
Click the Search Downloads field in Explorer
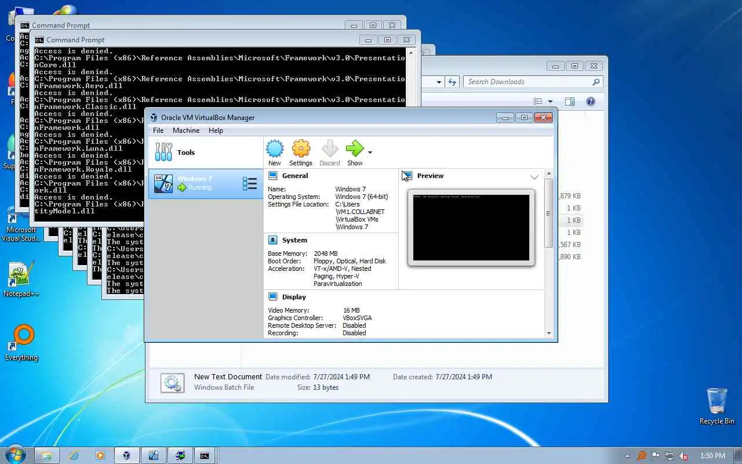click(x=533, y=82)
